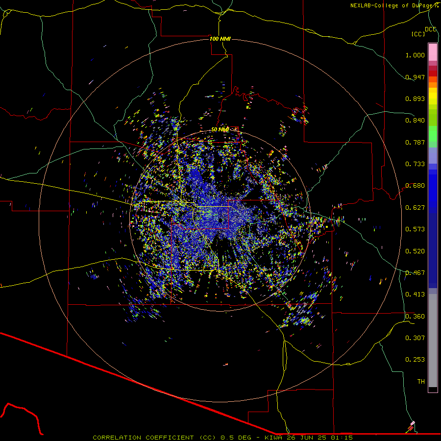Click the 0.413 scale value

click(x=415, y=294)
